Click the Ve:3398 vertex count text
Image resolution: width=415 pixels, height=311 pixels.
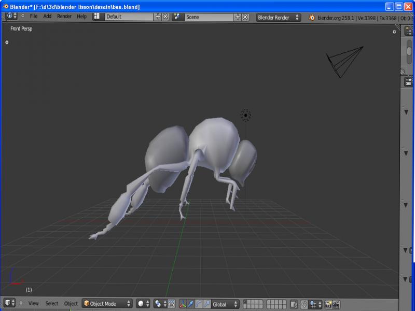(x=366, y=18)
